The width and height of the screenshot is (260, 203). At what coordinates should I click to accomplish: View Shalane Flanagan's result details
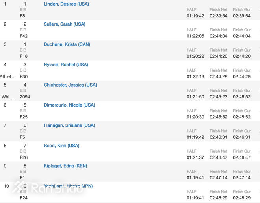point(69,125)
